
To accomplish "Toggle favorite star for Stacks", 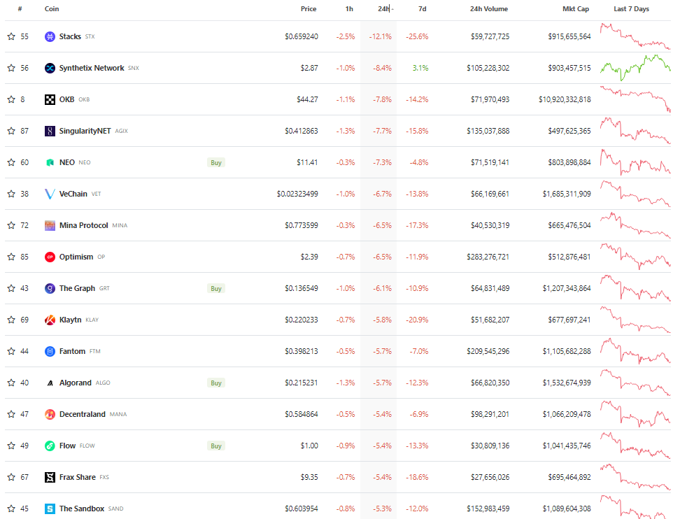I will click(11, 36).
